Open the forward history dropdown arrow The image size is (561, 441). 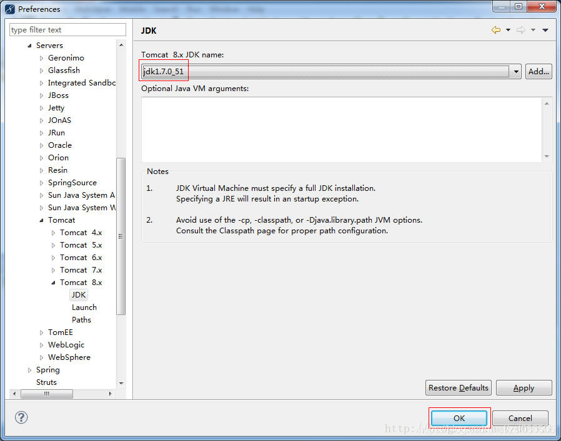(x=533, y=31)
